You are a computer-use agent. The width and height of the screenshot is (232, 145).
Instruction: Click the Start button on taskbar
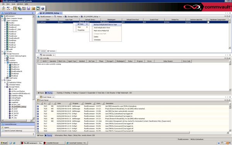pos(4,143)
